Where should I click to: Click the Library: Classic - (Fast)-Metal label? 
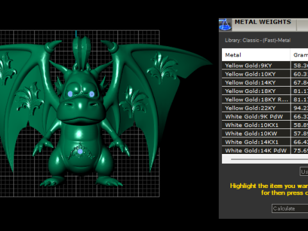pos(258,40)
